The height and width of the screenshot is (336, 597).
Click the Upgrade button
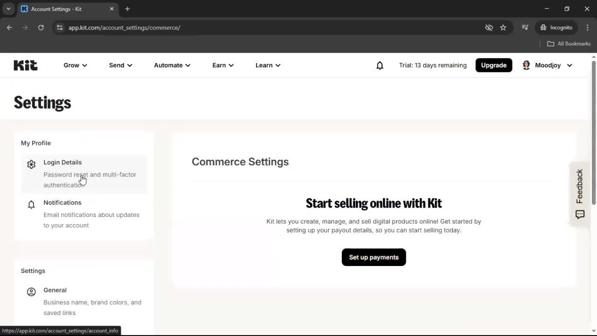(x=493, y=65)
